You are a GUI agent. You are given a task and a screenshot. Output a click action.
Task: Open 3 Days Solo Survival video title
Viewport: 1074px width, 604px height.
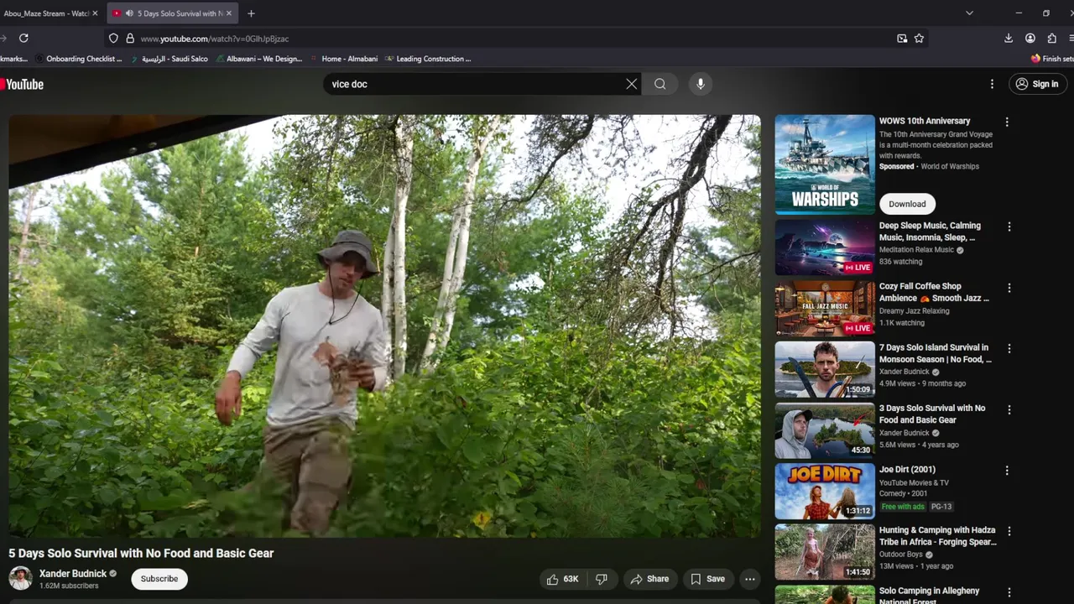click(x=932, y=414)
